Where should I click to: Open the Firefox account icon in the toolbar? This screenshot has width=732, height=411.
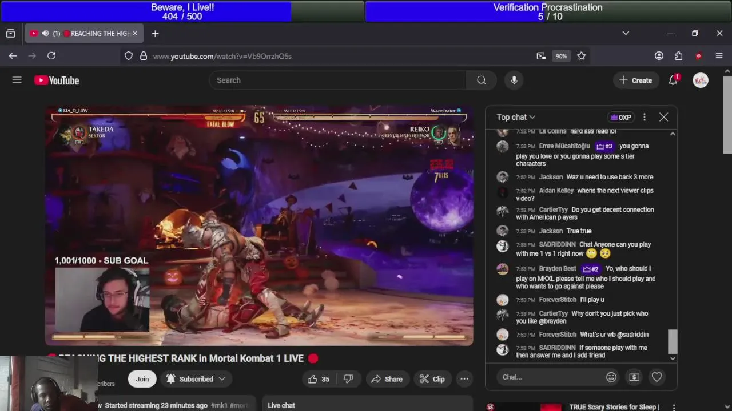[x=659, y=56]
